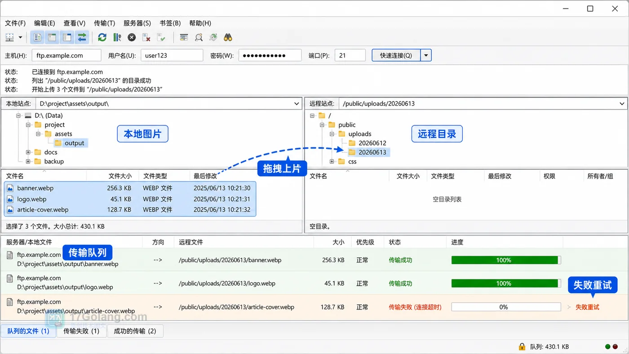Image resolution: width=629 pixels, height=354 pixels.
Task: Focus the 用户名 username field
Action: (x=172, y=55)
